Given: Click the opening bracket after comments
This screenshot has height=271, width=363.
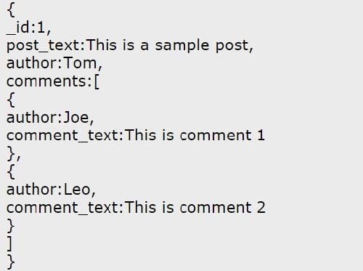Looking at the screenshot, I should (97, 82).
